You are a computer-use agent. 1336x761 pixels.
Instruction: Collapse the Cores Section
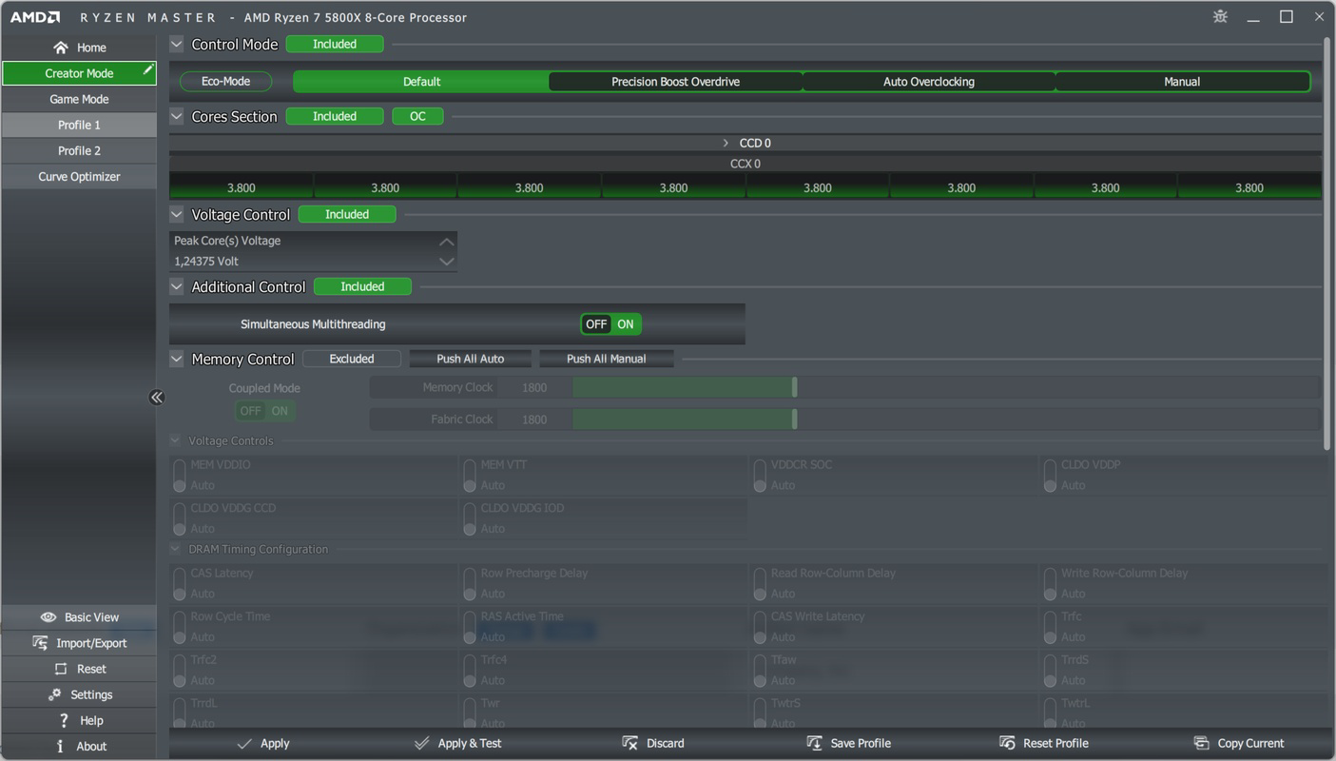pos(177,116)
